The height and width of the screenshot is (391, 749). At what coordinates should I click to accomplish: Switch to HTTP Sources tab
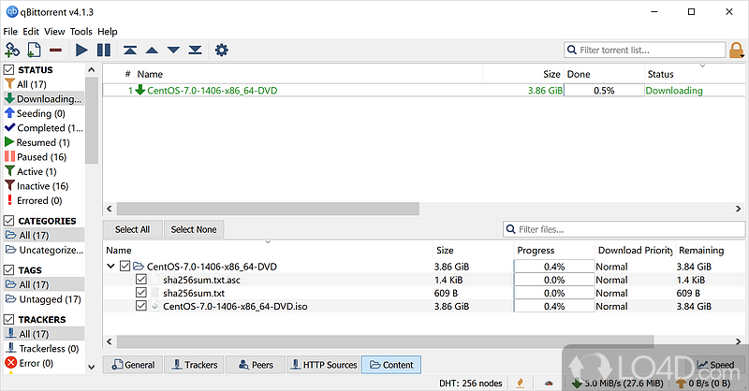click(323, 365)
